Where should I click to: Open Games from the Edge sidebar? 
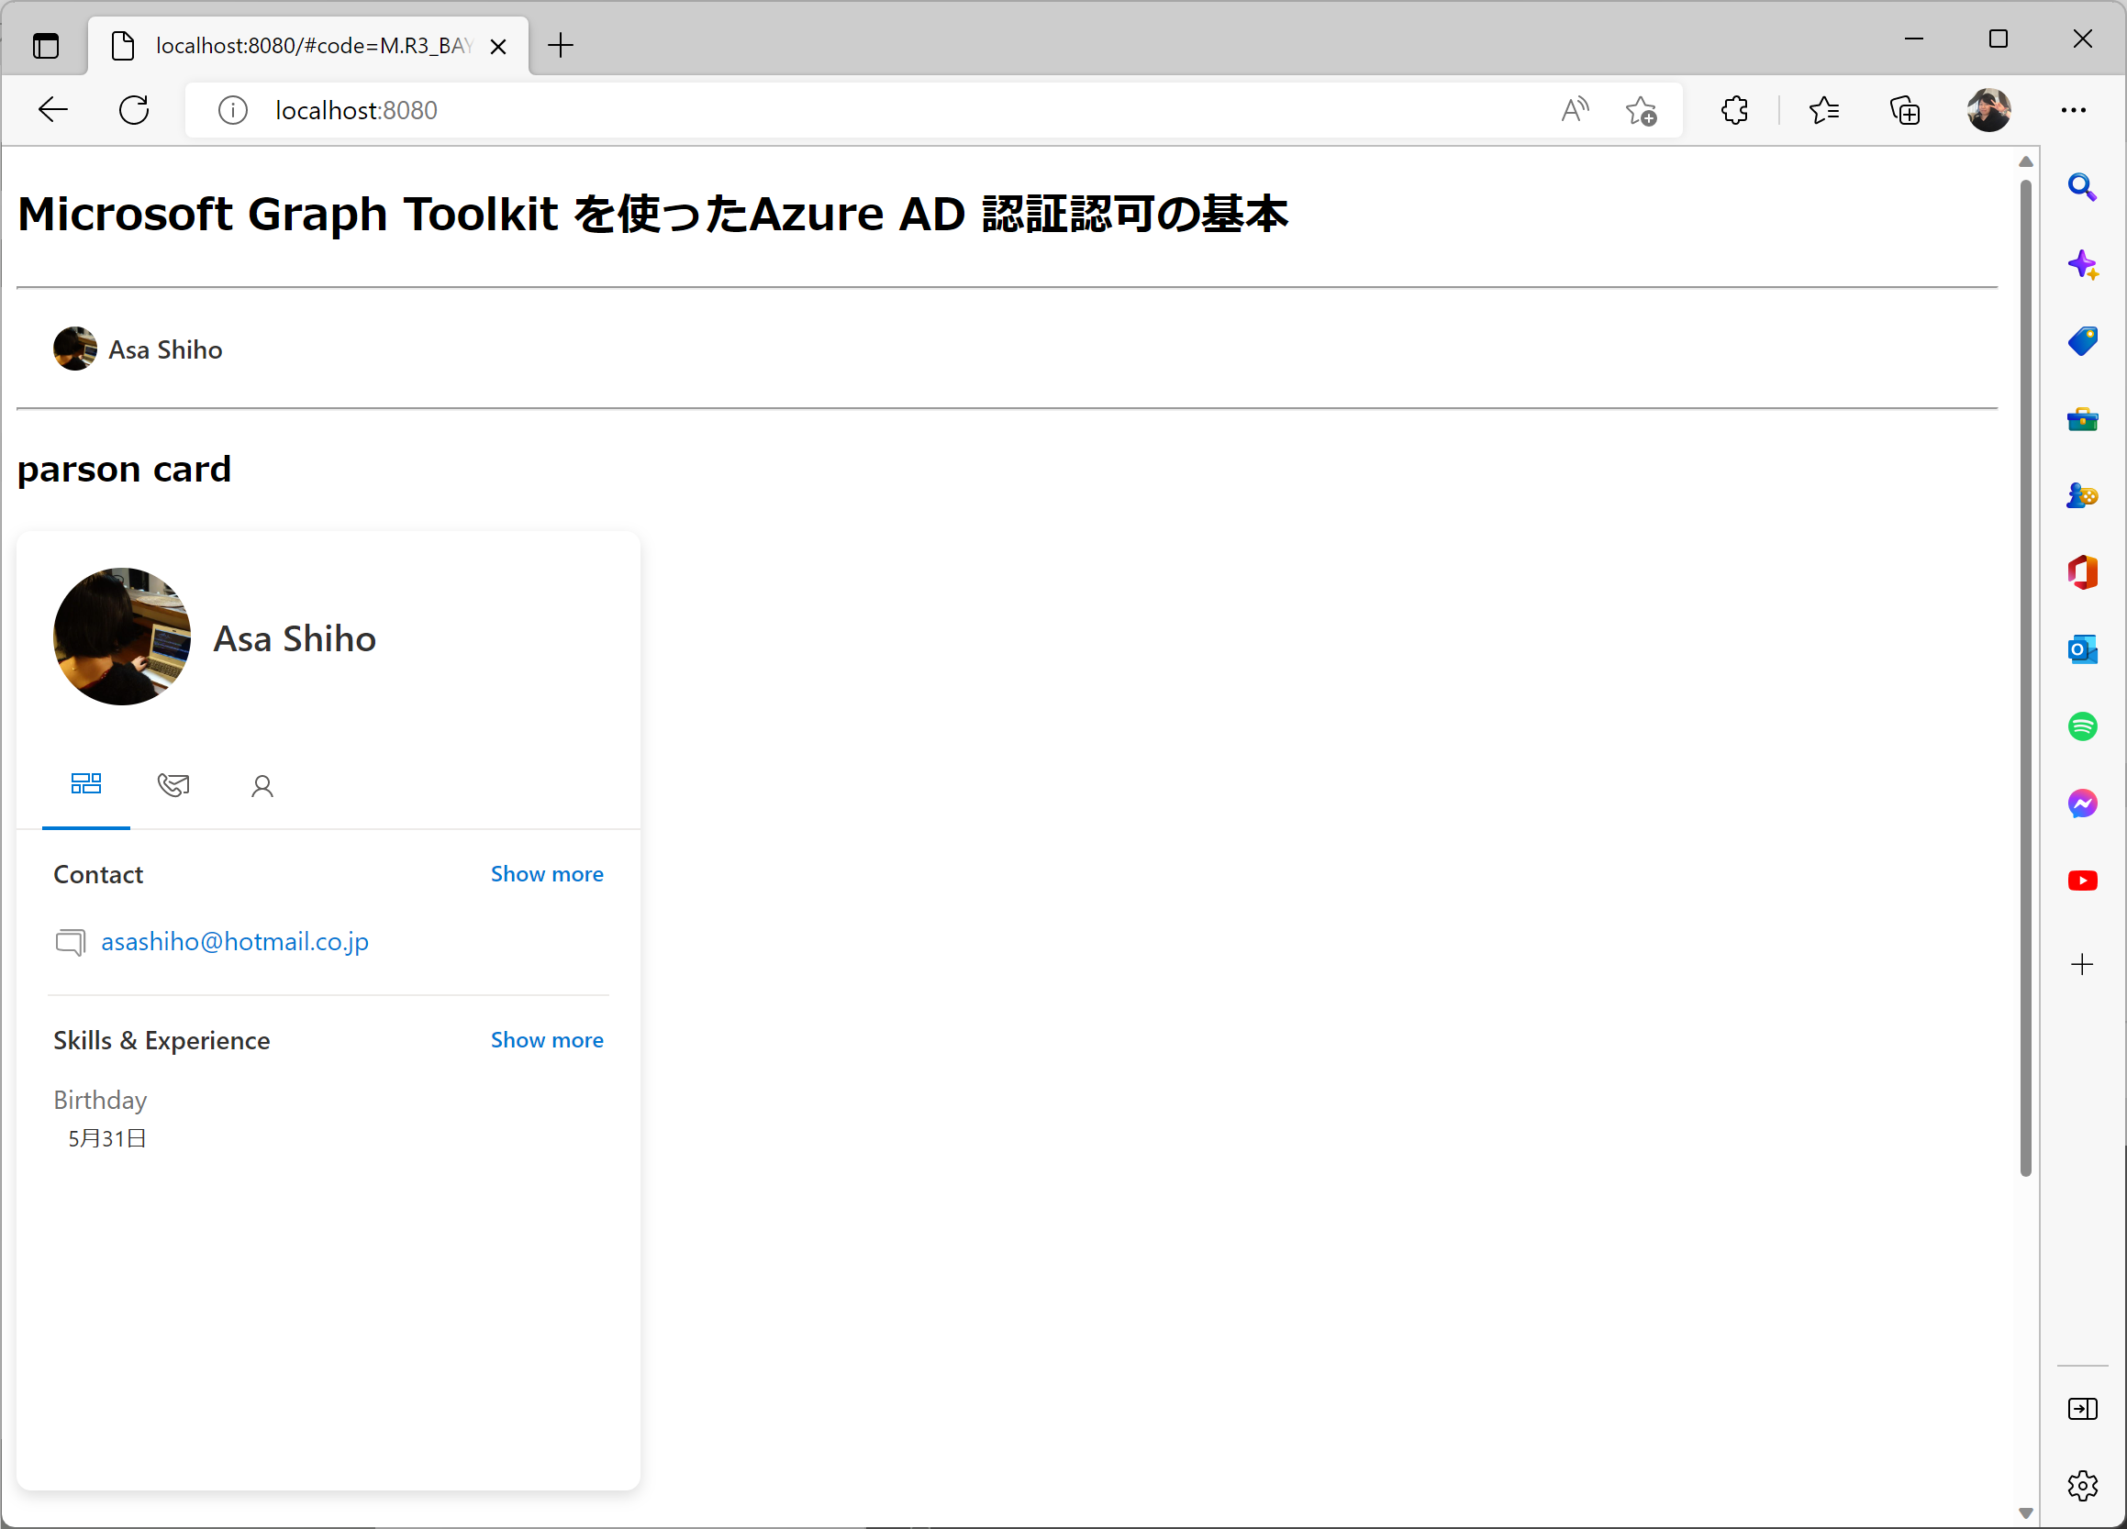[2083, 495]
